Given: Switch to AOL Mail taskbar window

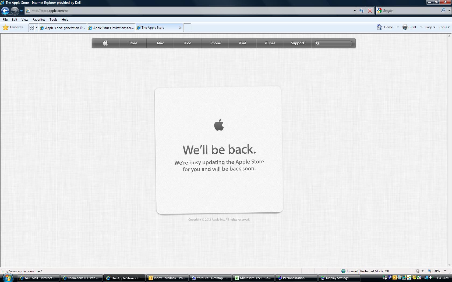Looking at the screenshot, I should [x=38, y=278].
